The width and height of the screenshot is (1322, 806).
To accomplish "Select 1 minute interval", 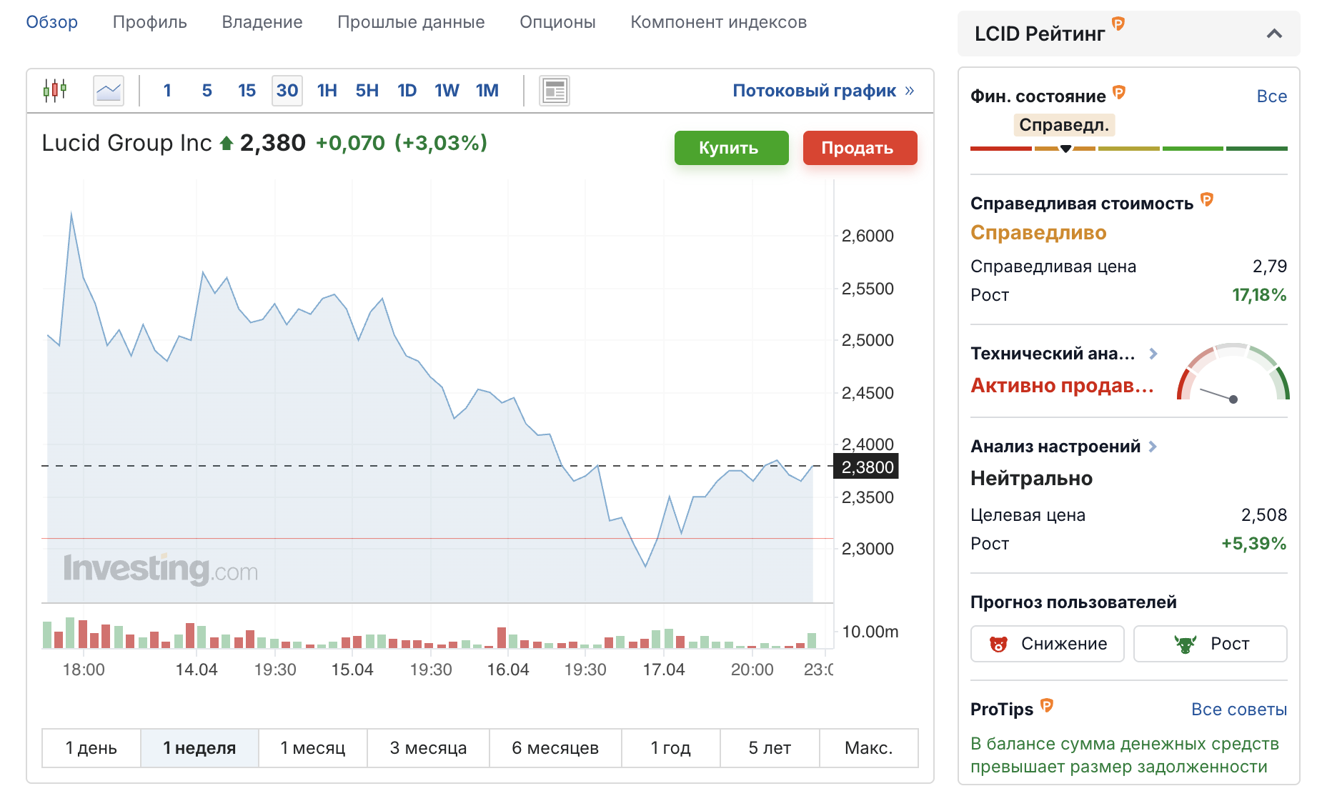I will (x=167, y=91).
